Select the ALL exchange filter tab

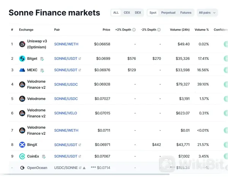click(x=116, y=13)
